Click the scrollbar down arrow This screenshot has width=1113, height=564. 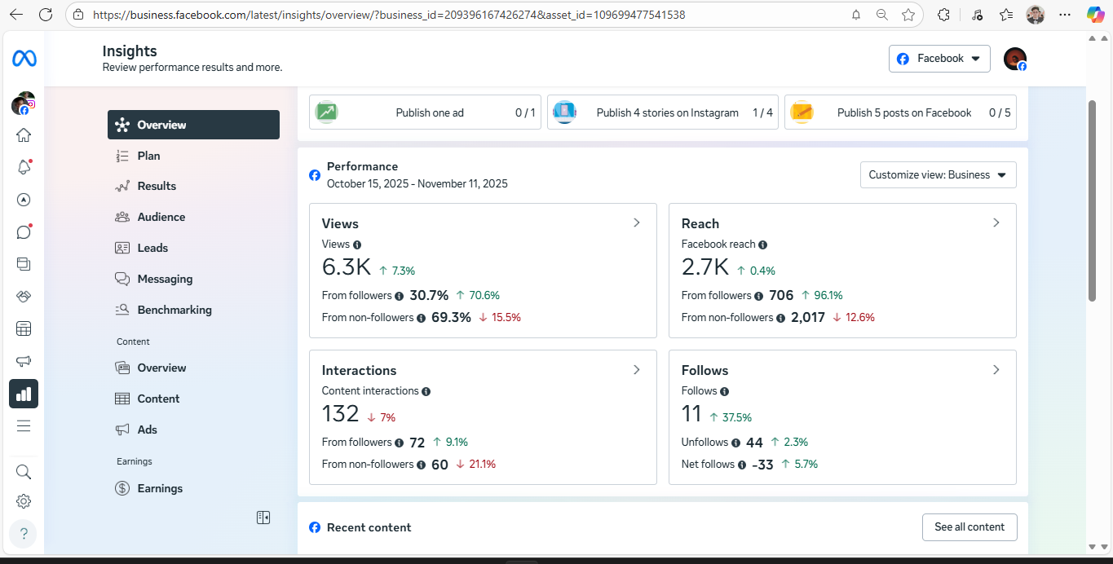pyautogui.click(x=1093, y=546)
